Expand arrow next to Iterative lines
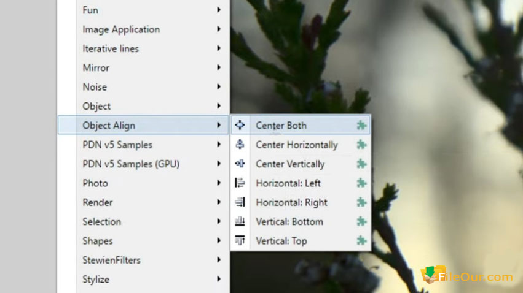 click(219, 48)
